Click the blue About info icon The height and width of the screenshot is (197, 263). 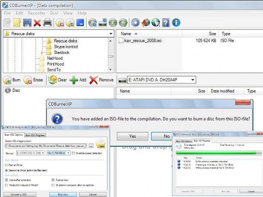176,22
